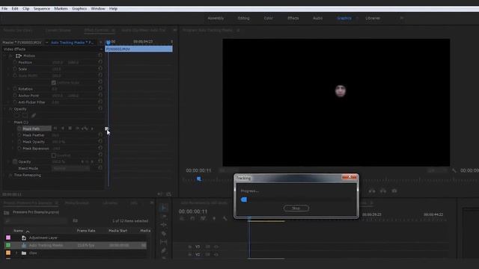The height and width of the screenshot is (269, 479).
Task: Reset the Rotation parameter
Action: click(x=100, y=89)
